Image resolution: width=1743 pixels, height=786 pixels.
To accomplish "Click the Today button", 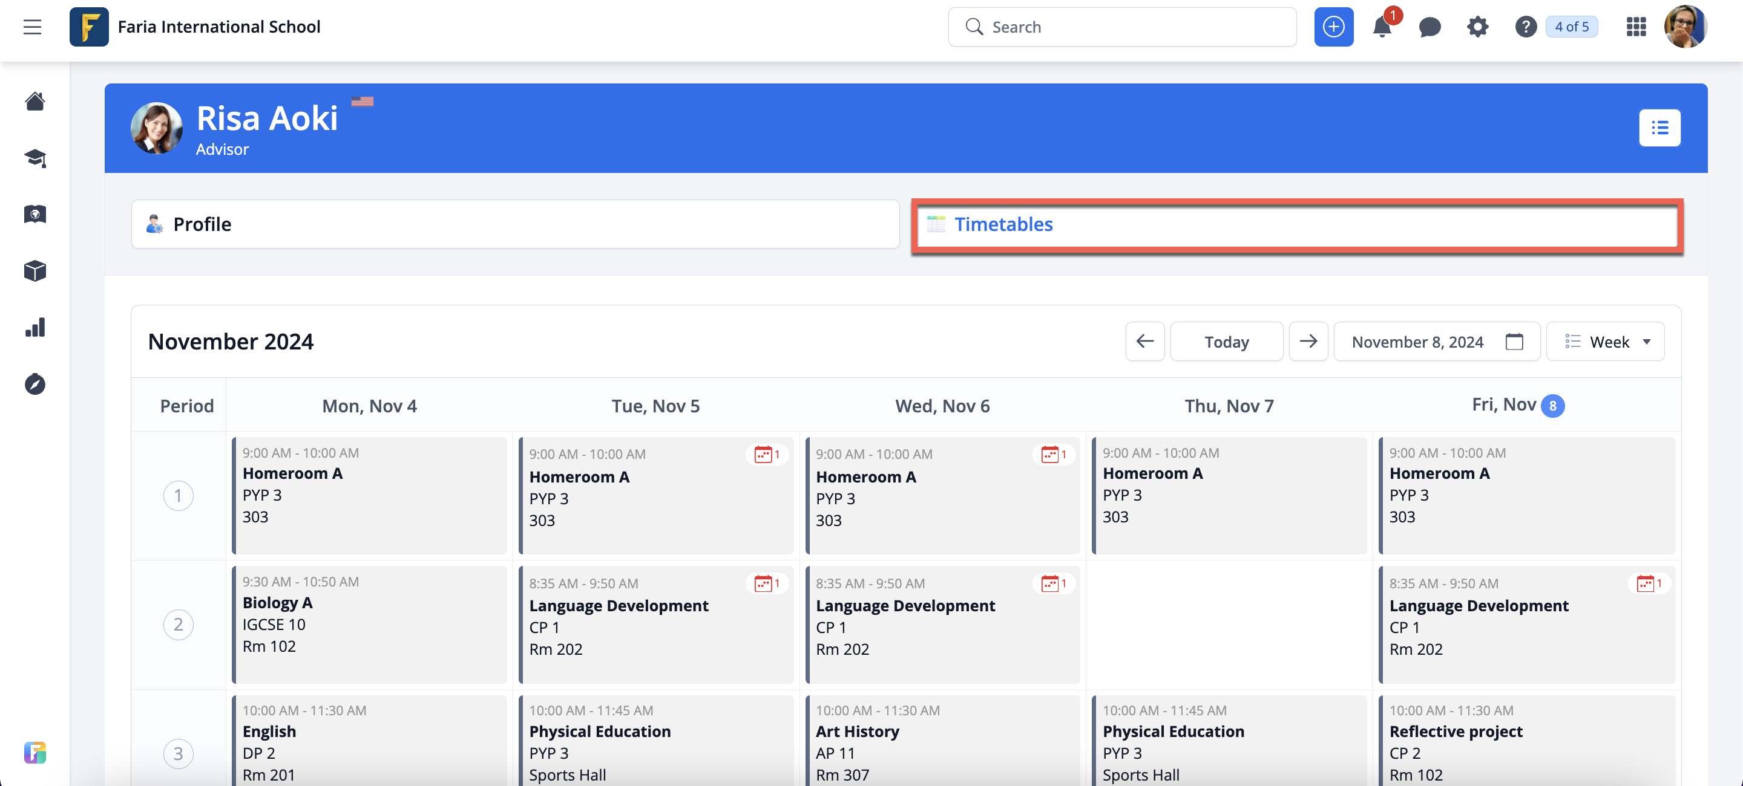I will 1226,342.
